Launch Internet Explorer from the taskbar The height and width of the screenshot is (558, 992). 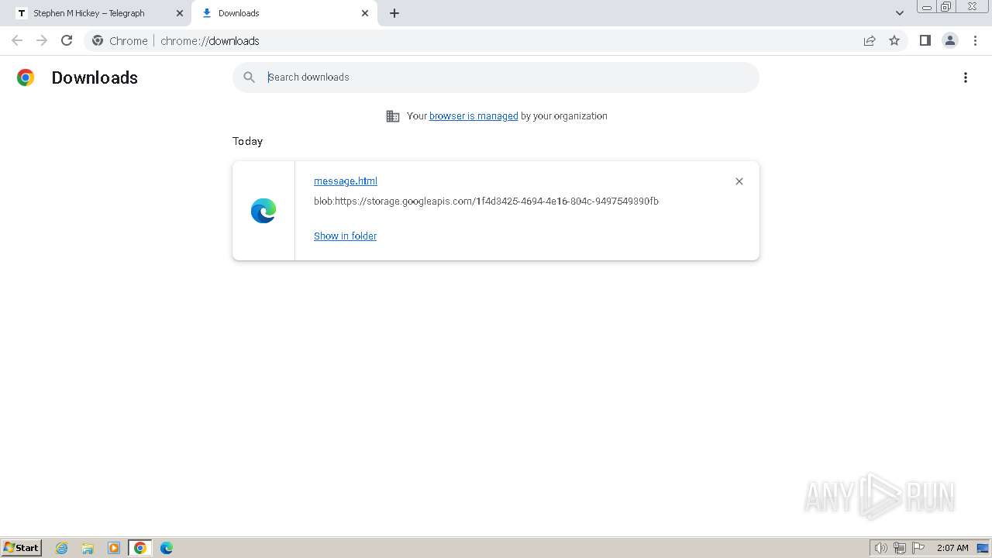[62, 548]
